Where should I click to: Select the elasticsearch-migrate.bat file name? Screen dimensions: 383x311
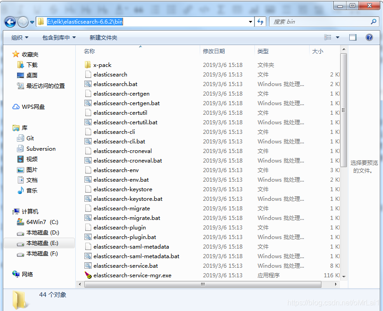(x=127, y=218)
